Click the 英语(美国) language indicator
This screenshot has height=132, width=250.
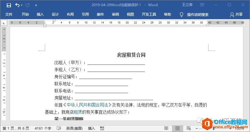[x=74, y=128]
